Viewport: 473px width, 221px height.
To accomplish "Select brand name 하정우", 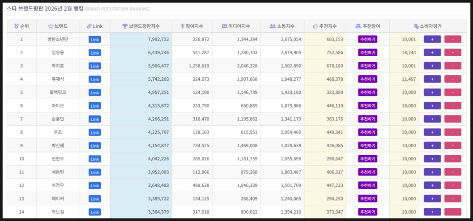I will coord(58,185).
